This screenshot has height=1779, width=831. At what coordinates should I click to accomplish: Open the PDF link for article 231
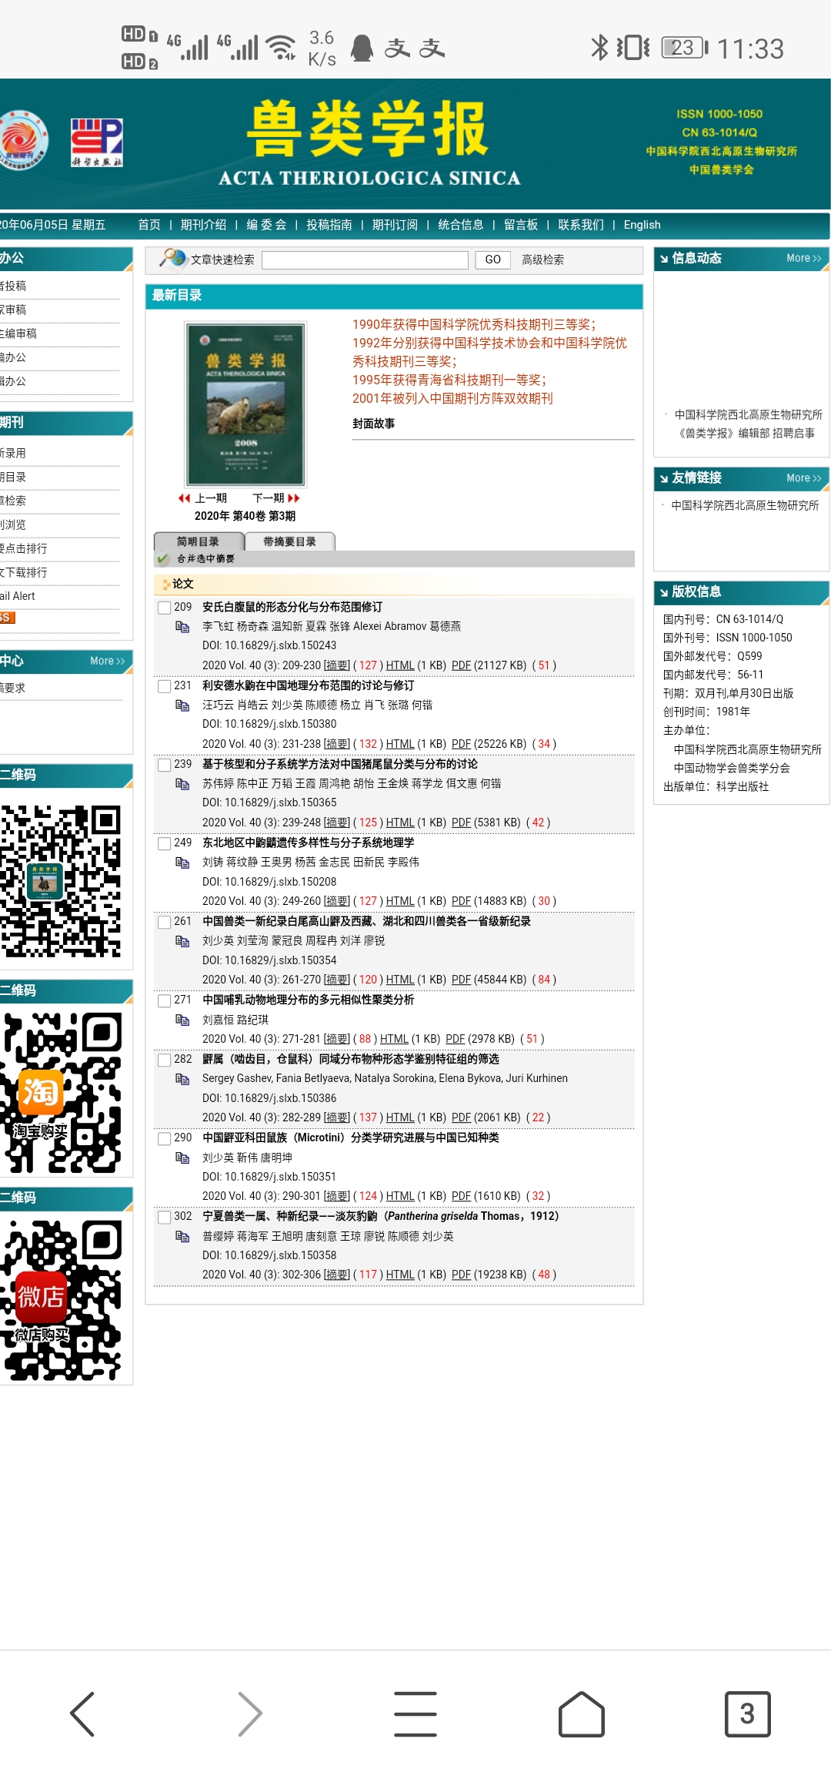point(461,744)
